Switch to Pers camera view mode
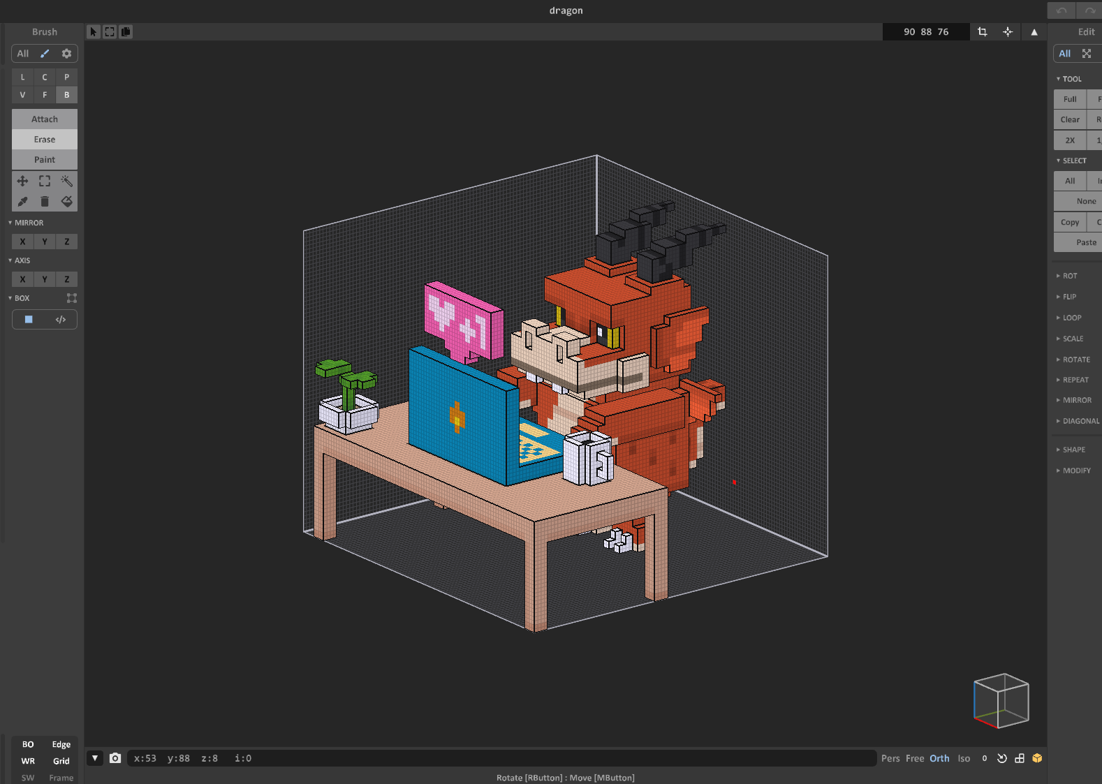This screenshot has width=1102, height=784. [890, 758]
